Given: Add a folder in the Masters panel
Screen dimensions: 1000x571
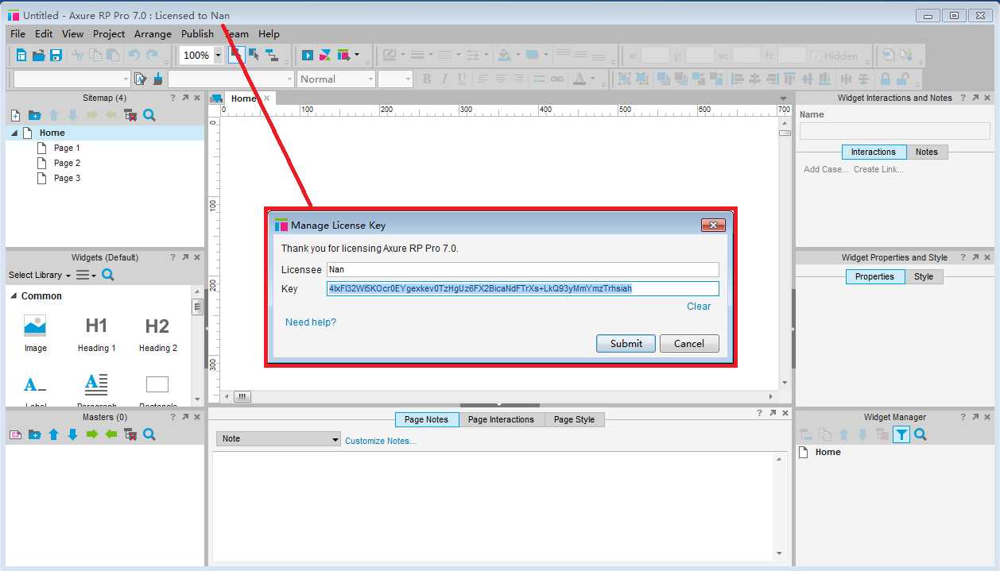Looking at the screenshot, I should tap(34, 434).
